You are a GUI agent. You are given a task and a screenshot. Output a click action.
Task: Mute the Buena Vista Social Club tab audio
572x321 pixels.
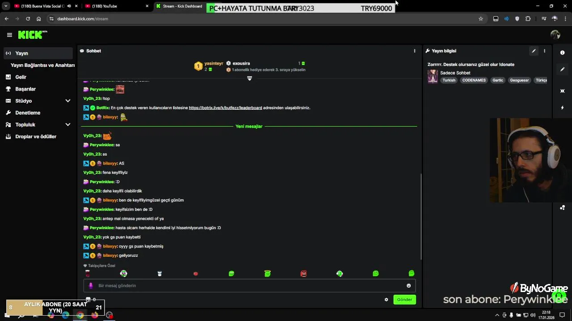69,6
